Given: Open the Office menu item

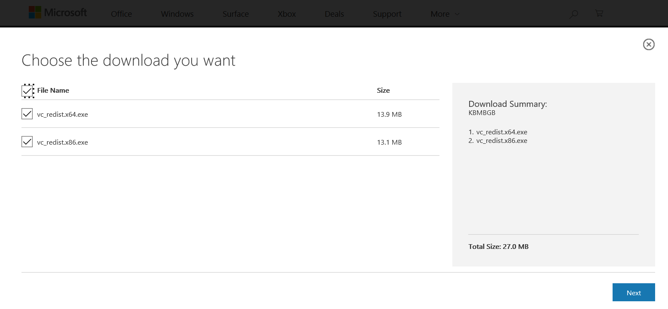Looking at the screenshot, I should 121,14.
